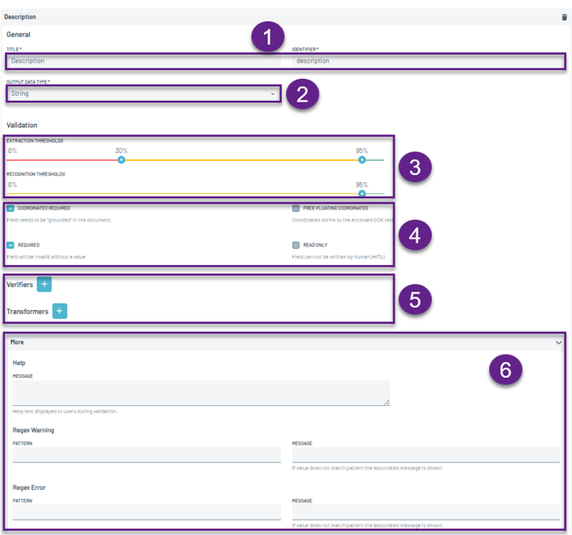Click the 30% extraction threshold handle
Image resolution: width=572 pixels, height=535 pixels.
point(121,160)
